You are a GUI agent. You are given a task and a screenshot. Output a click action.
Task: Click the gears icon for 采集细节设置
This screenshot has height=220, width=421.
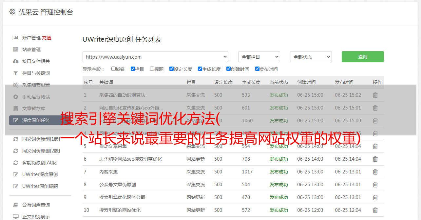click(15, 85)
